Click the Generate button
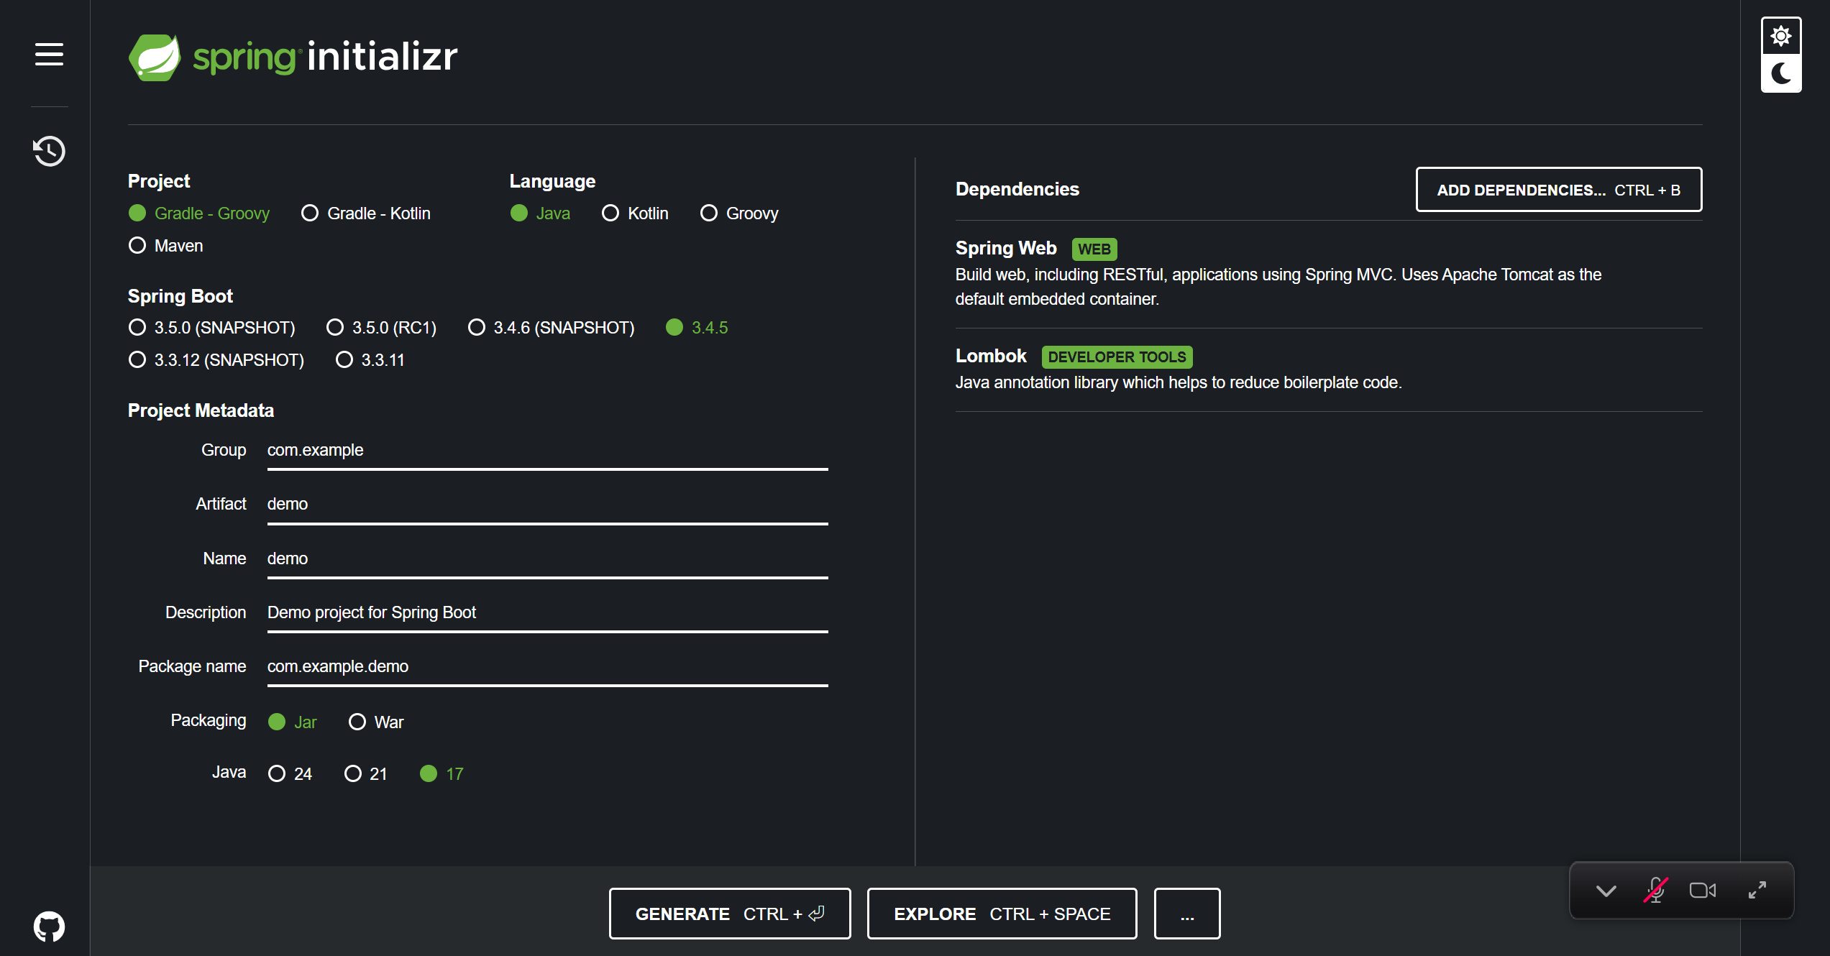Screen dimensions: 1830x956 click(729, 914)
